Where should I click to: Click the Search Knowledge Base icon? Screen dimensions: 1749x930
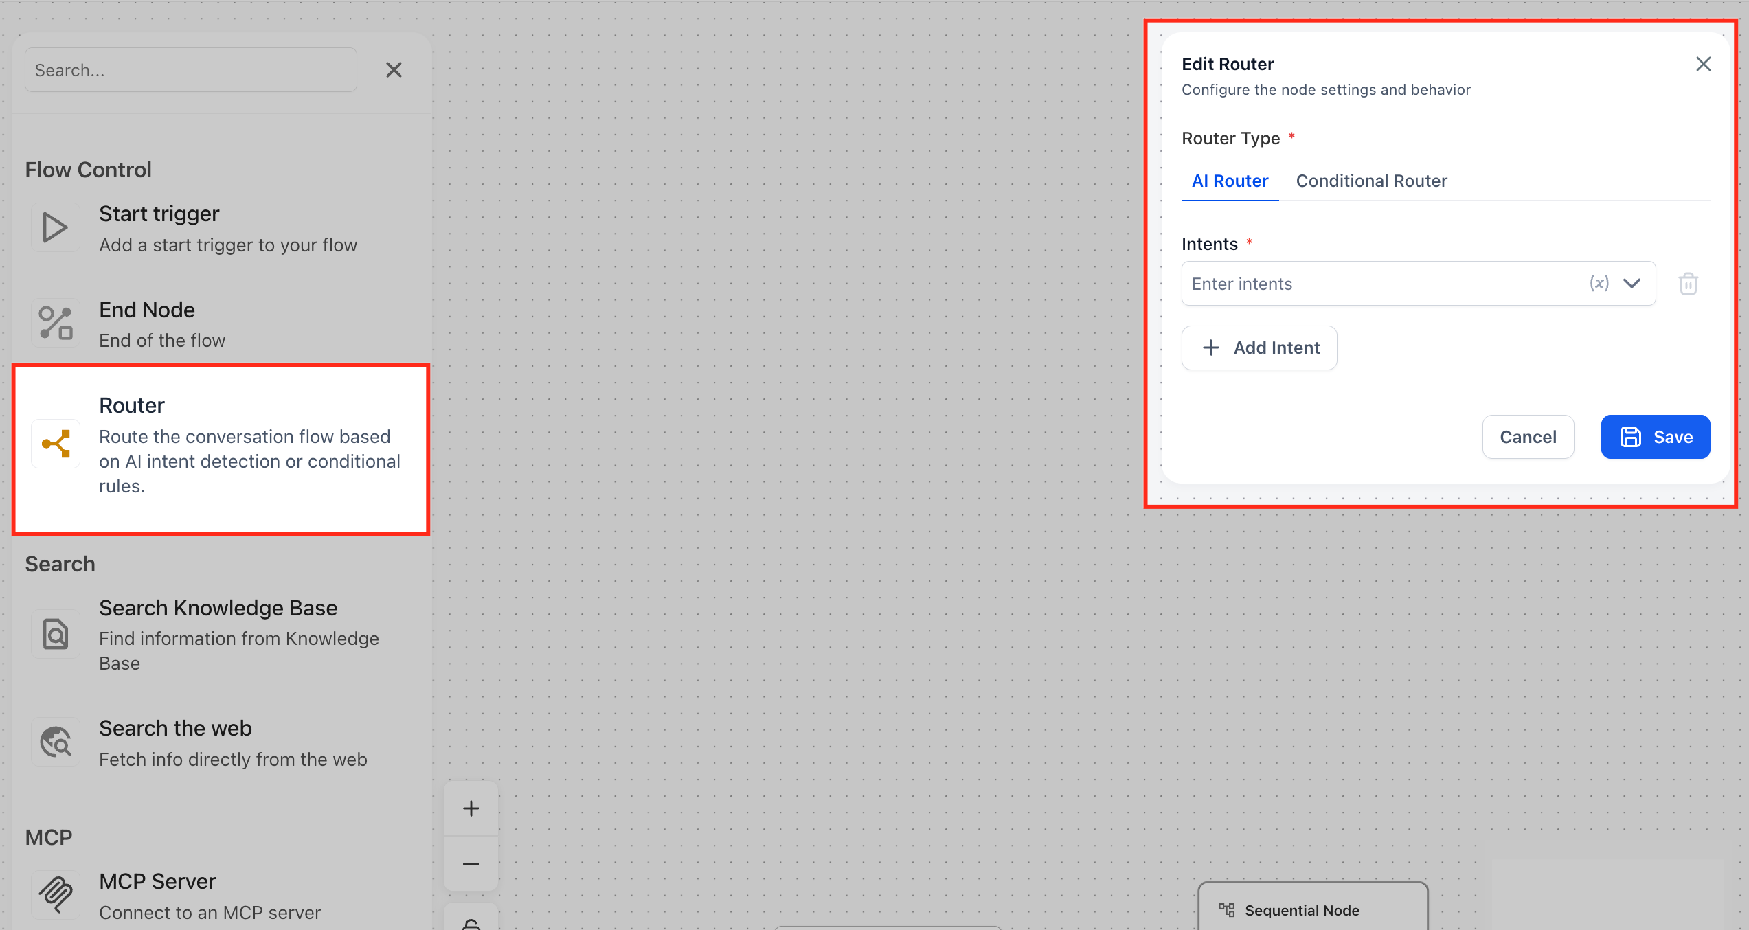coord(55,634)
